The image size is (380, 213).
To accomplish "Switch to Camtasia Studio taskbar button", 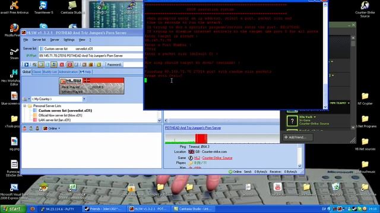I will pyautogui.click(x=192, y=209).
